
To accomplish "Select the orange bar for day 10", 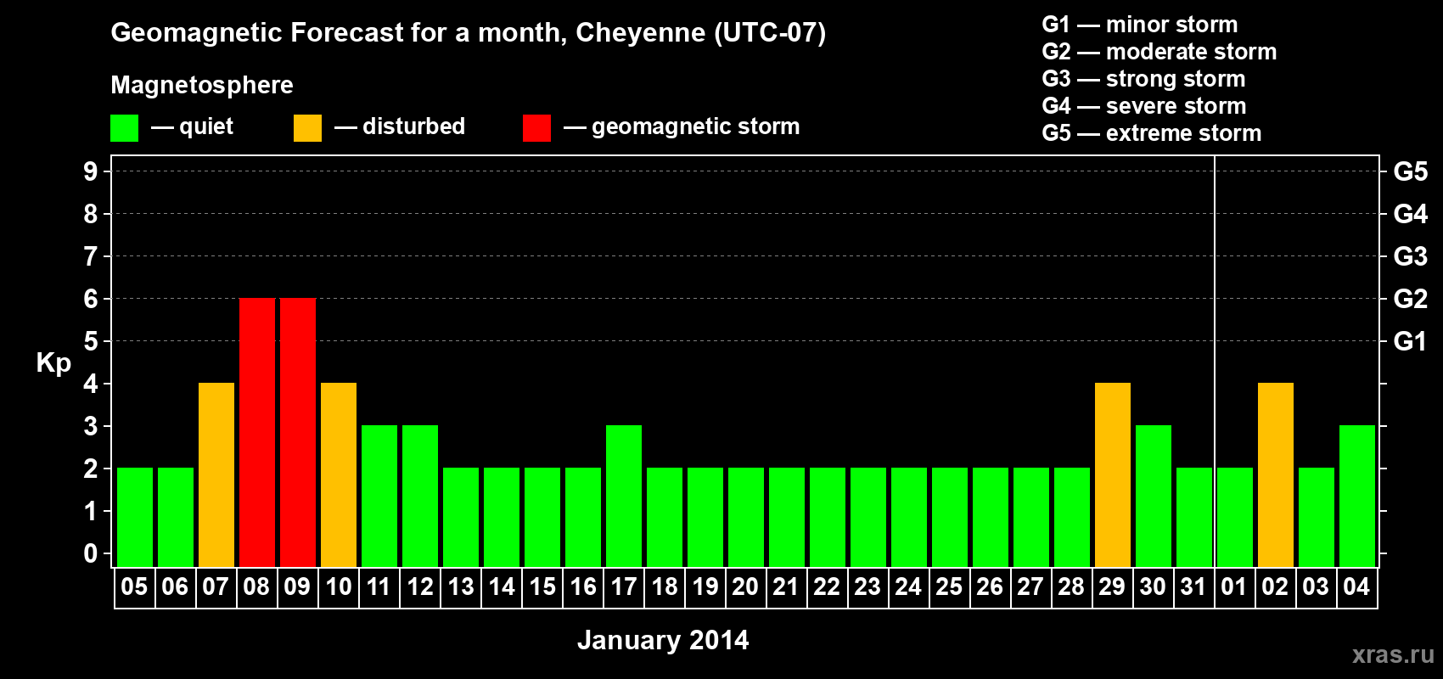I will tap(339, 474).
